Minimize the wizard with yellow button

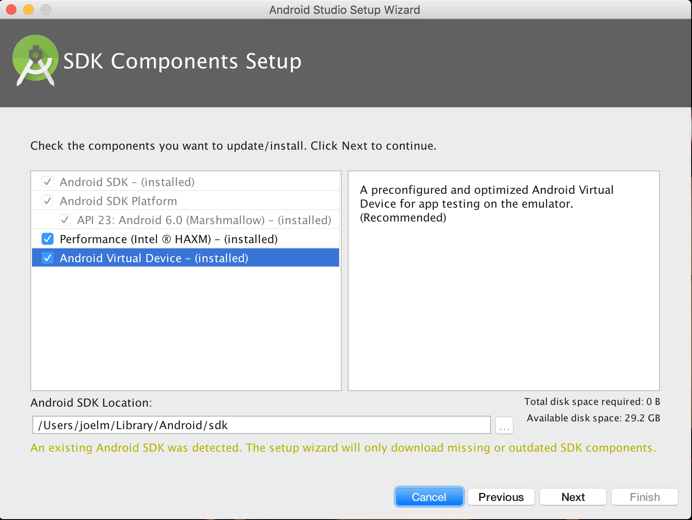(29, 10)
